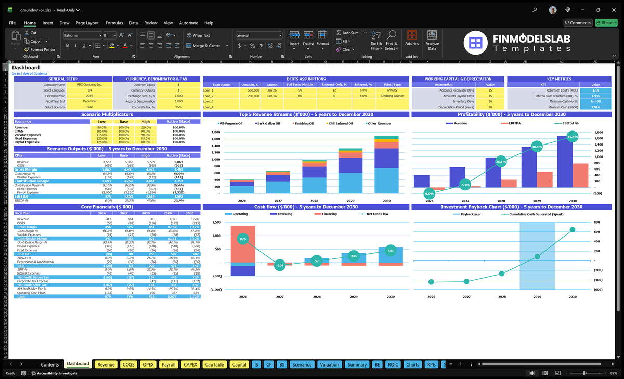Click the Copy icon in Clipboard group
Screen dimensions: 624x379
(x=27, y=41)
